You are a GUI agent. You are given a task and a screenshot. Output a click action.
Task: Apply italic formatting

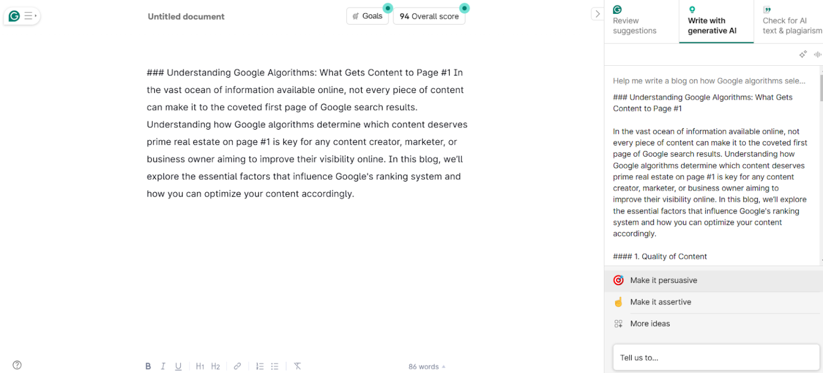163,366
